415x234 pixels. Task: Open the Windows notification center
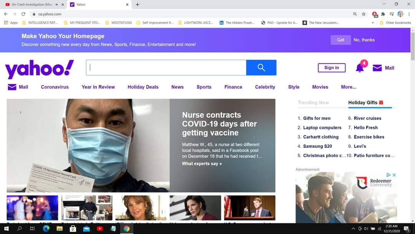point(407,229)
